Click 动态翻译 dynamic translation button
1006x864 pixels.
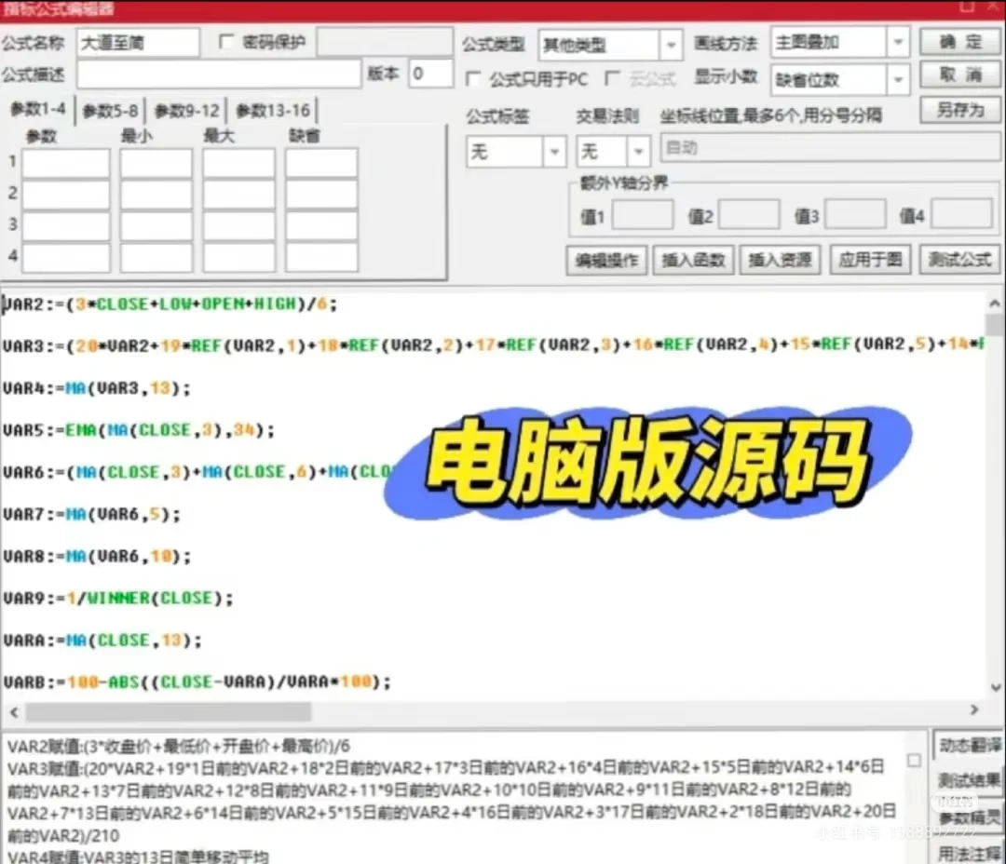pyautogui.click(x=970, y=745)
